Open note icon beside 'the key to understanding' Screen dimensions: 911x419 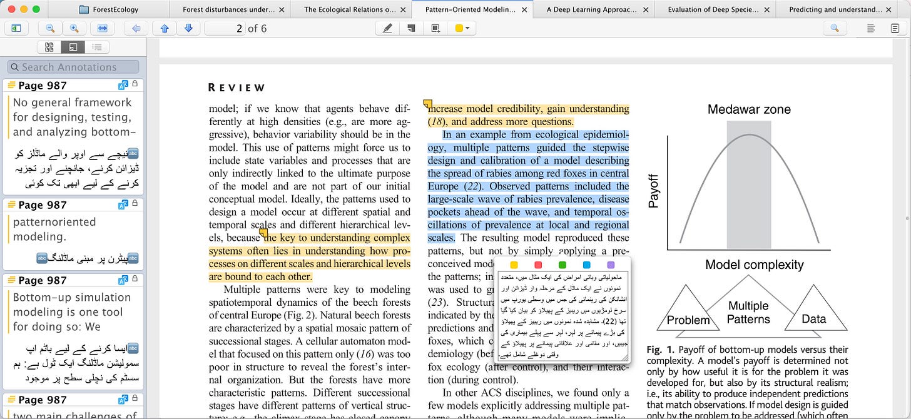coord(264,233)
